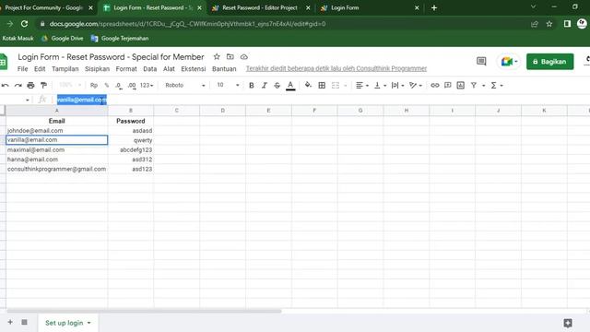590x332 pixels.
Task: Open the Edit menu
Action: [x=40, y=69]
